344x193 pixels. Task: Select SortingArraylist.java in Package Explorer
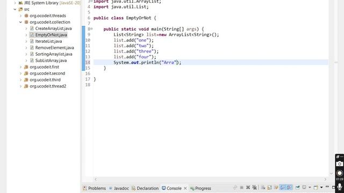pyautogui.click(x=54, y=54)
